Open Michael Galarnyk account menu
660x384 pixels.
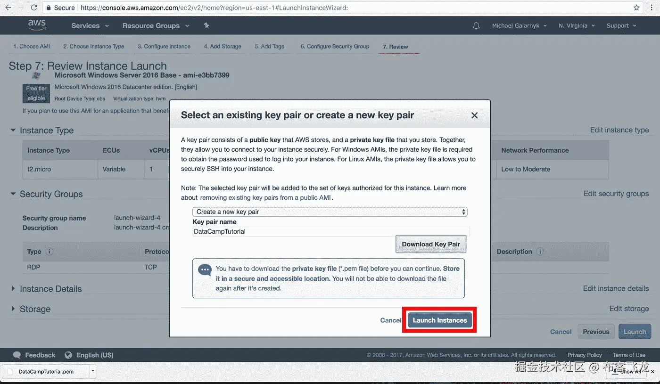coord(519,26)
